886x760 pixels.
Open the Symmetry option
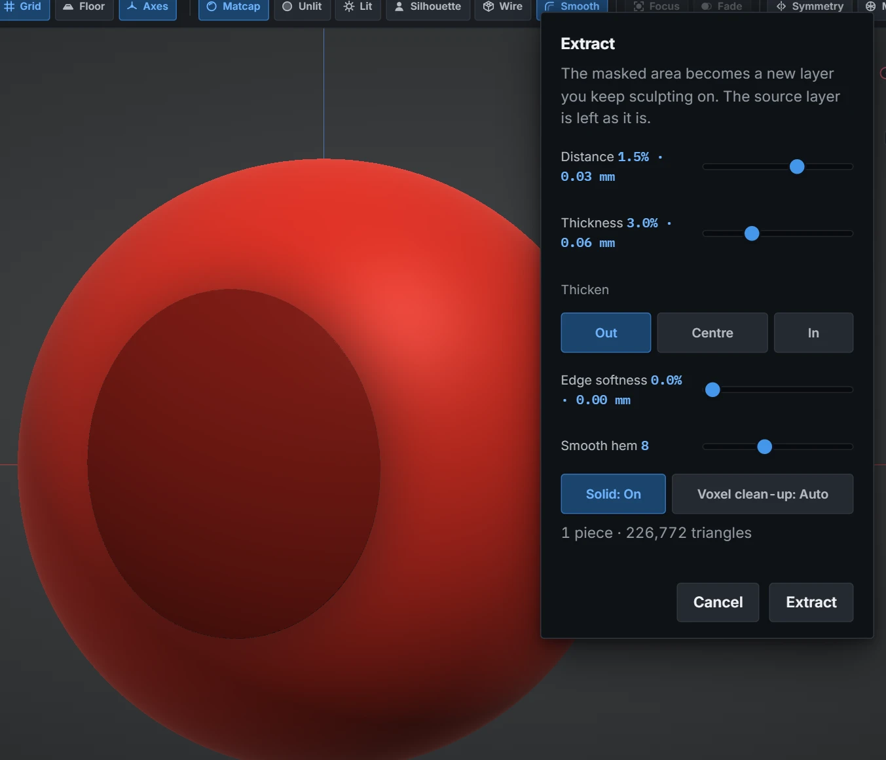point(810,7)
